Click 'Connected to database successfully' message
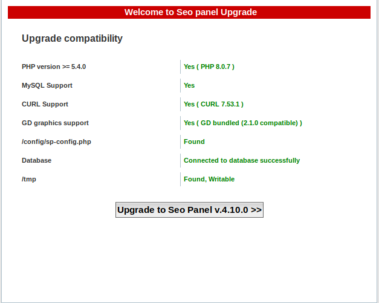This screenshot has width=379, height=303. 242,160
